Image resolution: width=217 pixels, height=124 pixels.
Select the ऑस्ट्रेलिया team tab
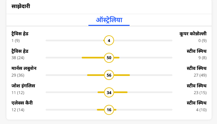[109, 20]
